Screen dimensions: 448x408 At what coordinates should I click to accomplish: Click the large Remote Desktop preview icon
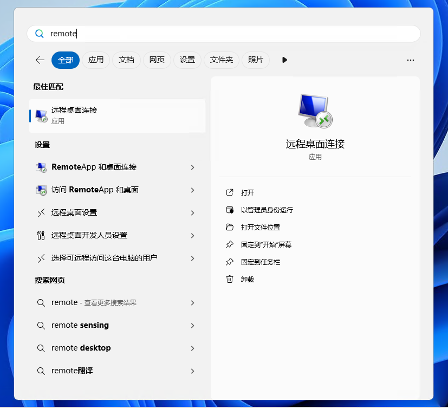click(x=315, y=111)
